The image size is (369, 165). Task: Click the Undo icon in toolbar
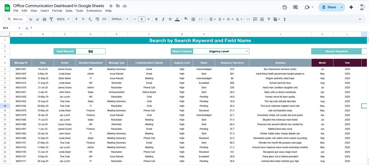click(x=31, y=19)
